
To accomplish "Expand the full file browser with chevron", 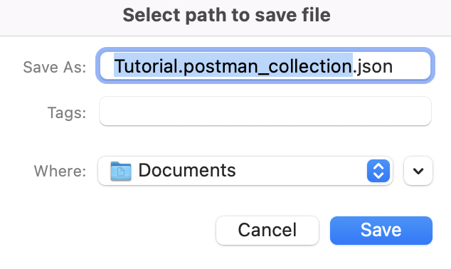I will click(x=418, y=171).
